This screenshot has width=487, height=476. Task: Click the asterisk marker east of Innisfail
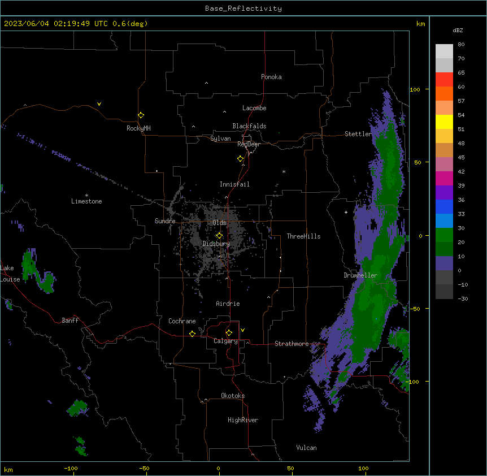[284, 171]
